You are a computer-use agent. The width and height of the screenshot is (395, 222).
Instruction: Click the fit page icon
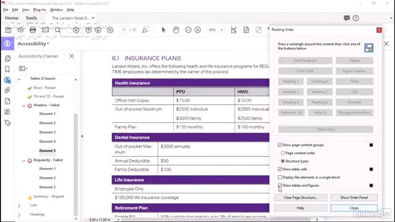[x=246, y=30]
